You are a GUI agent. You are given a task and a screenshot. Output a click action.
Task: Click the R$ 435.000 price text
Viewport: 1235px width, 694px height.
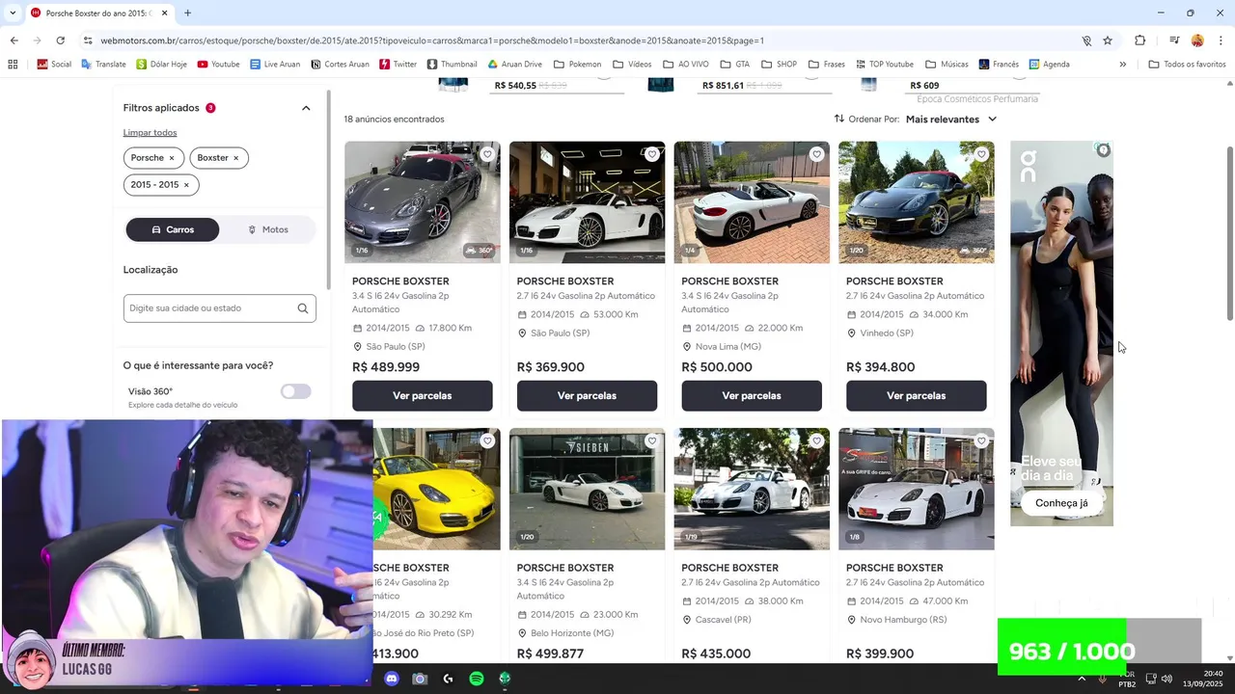click(x=716, y=654)
